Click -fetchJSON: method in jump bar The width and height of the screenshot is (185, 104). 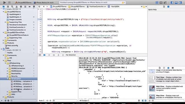point(114,7)
